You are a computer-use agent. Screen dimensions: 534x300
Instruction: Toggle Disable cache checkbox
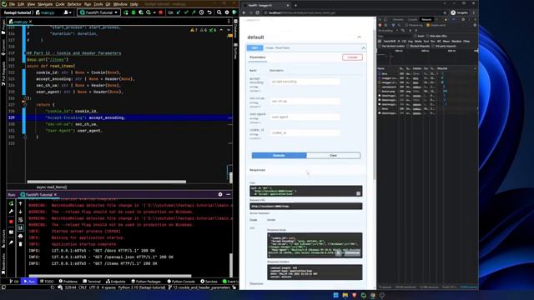coord(428,25)
